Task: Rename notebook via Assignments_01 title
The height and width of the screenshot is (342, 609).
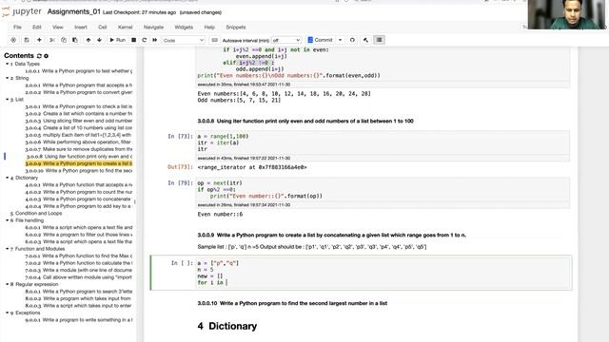Action: point(74,12)
